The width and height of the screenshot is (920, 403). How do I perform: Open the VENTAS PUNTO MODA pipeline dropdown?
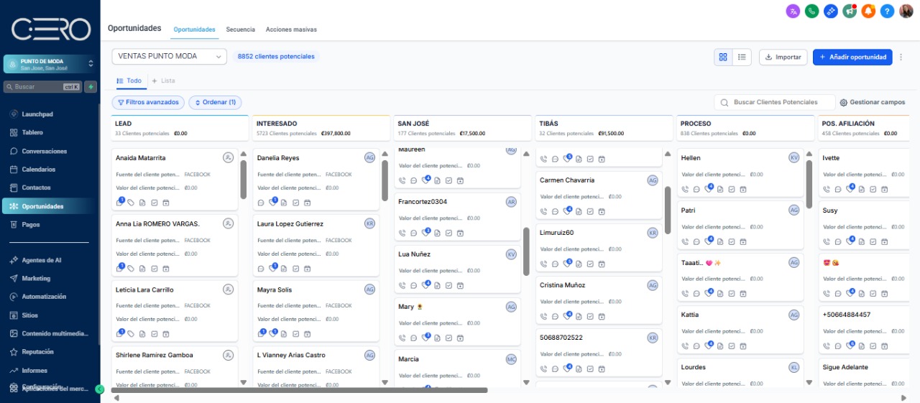point(169,56)
